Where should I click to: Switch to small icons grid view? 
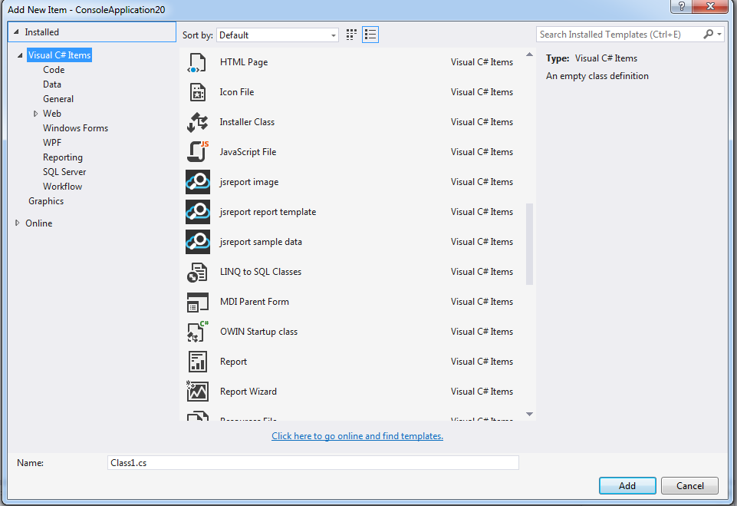pos(351,35)
